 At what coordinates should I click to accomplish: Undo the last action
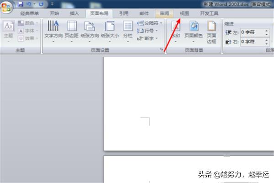click(29, 4)
